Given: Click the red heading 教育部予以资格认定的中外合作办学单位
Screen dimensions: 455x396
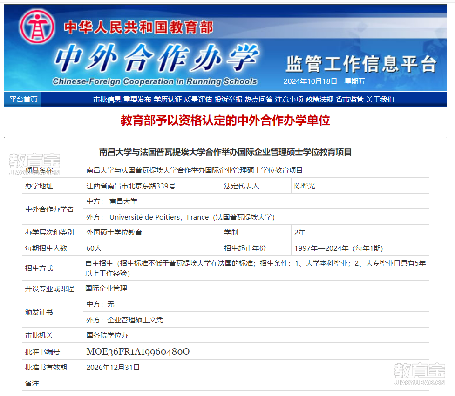Looking at the screenshot, I should coord(225,121).
